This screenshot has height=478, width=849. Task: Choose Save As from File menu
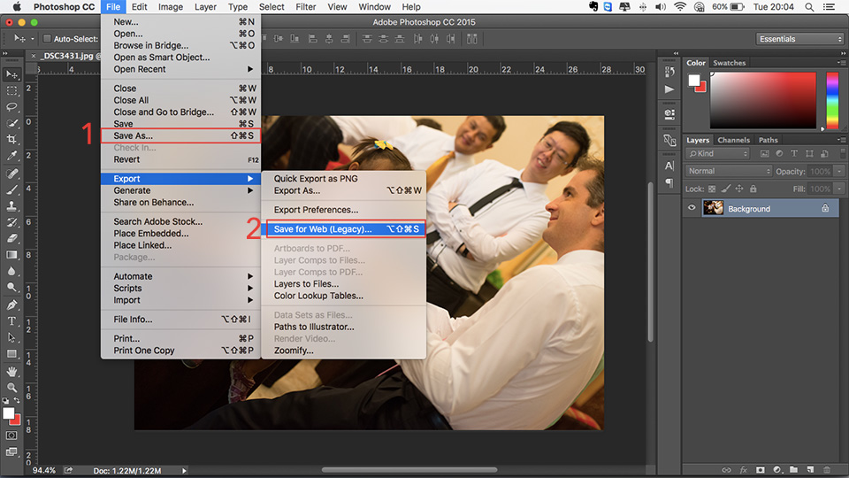(x=180, y=135)
